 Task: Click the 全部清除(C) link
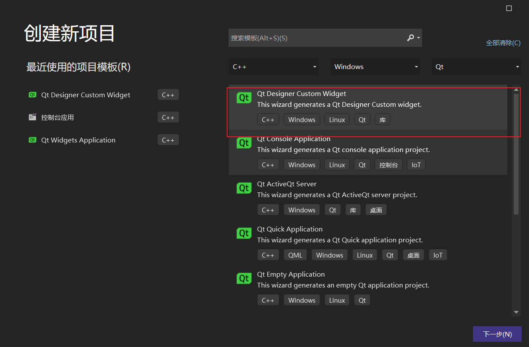pyautogui.click(x=503, y=43)
